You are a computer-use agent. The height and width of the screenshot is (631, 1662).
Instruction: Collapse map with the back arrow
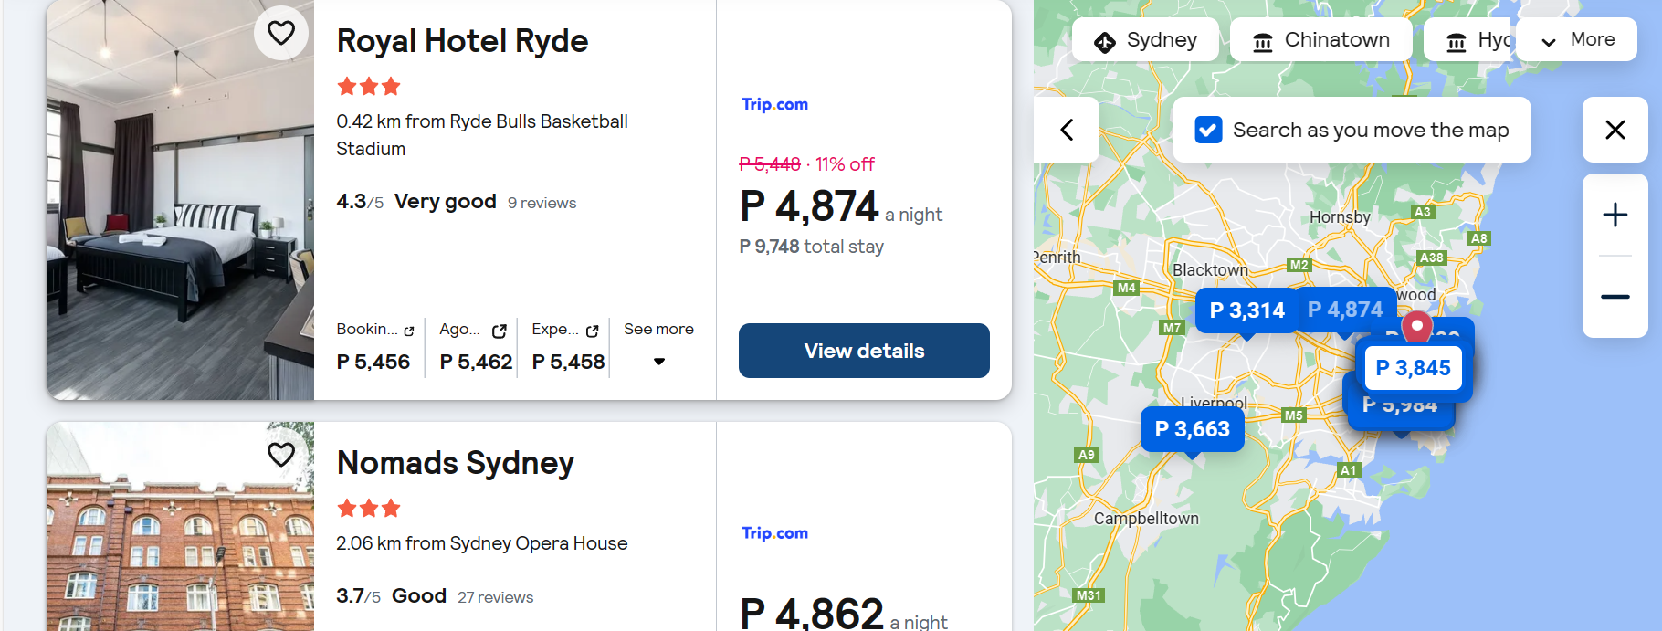coord(1067,130)
